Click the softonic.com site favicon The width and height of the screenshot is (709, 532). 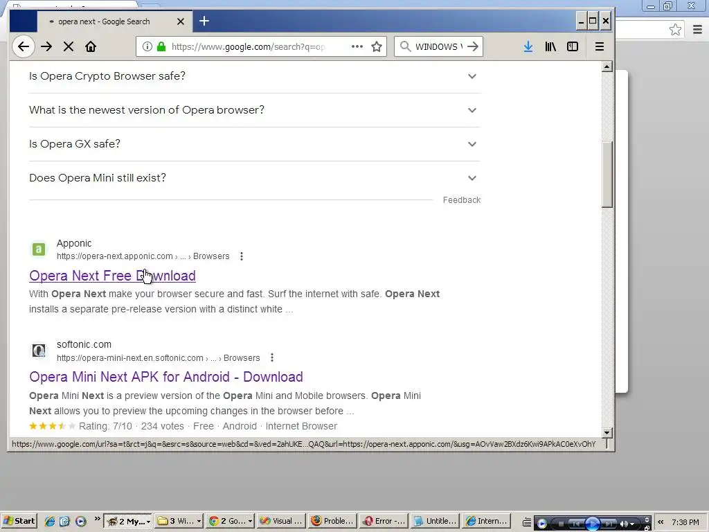39,351
